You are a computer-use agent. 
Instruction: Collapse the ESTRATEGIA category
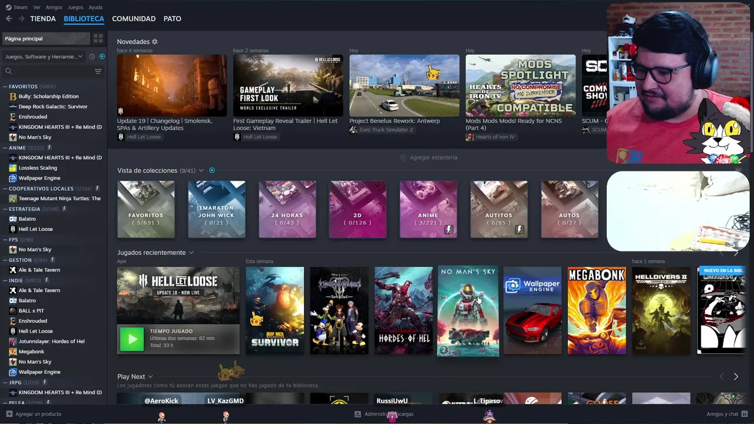(5, 209)
